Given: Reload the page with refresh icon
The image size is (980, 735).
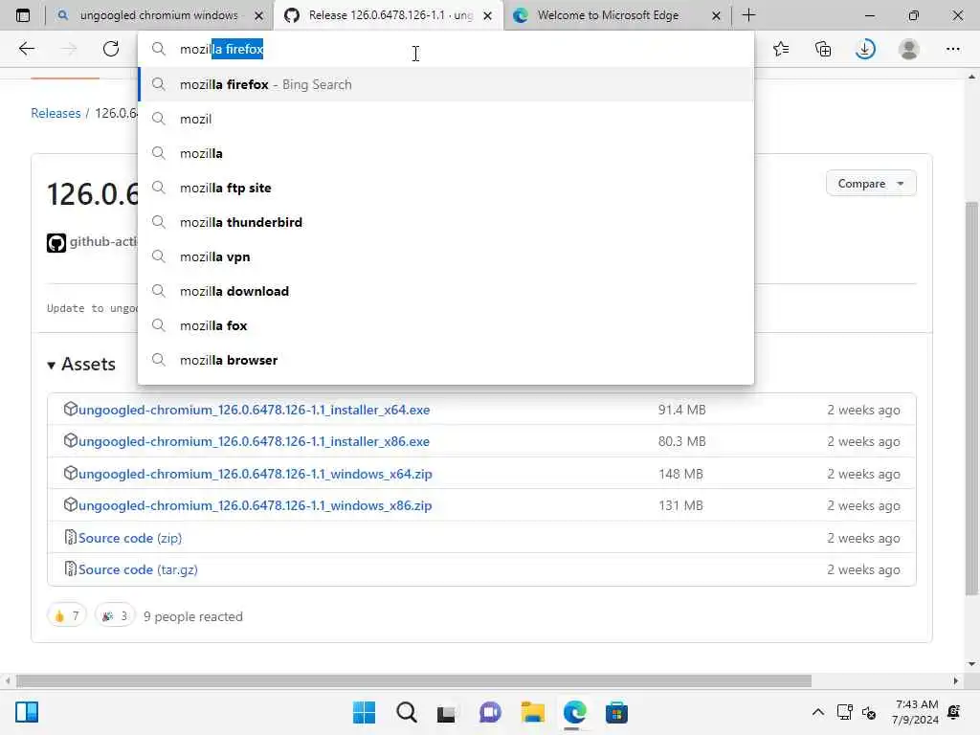Looking at the screenshot, I should pyautogui.click(x=111, y=49).
